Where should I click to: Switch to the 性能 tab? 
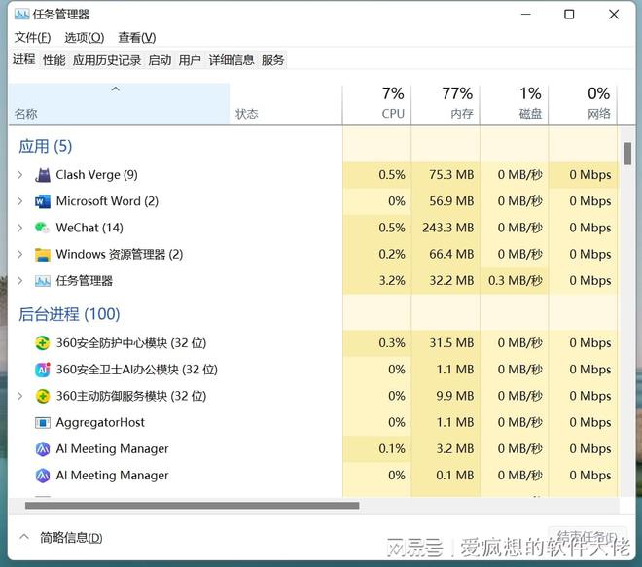[54, 60]
